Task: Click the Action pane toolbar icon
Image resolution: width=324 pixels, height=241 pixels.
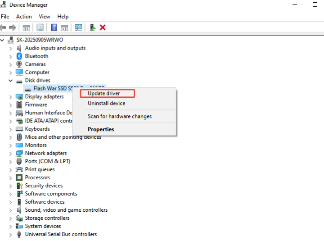Action: pos(64,27)
